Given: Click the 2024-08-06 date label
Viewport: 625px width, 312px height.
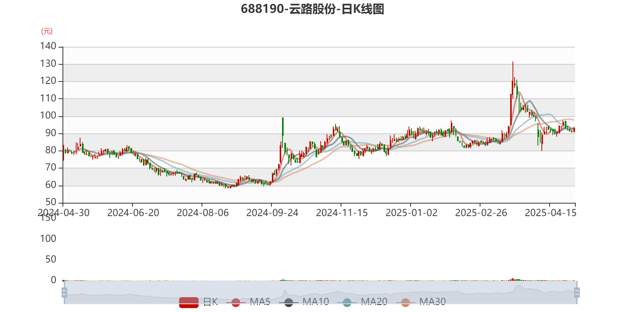Looking at the screenshot, I should tap(203, 213).
